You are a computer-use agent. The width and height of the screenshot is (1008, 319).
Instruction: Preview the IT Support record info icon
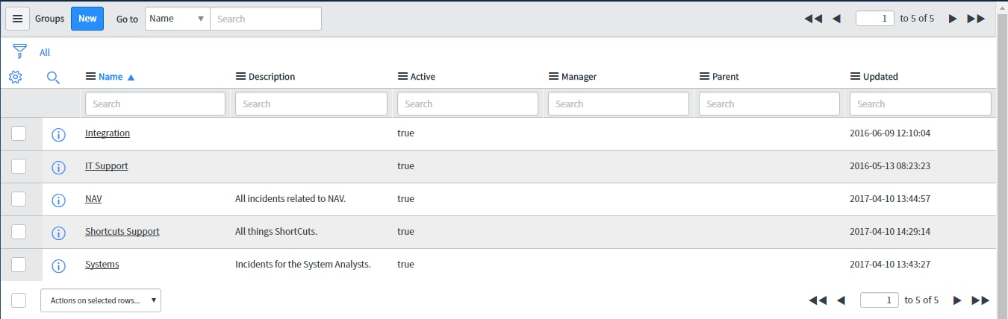[x=58, y=168]
